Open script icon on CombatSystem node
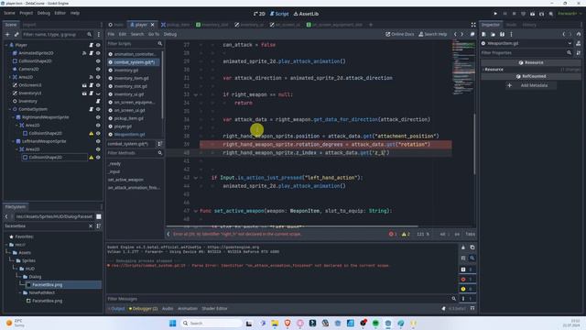The height and width of the screenshot is (330, 586). 92,109
